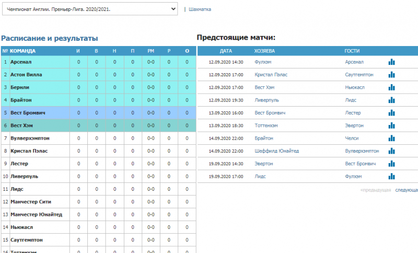Open stats icon for Ливерпуль vs Лидс match
Image resolution: width=418 pixels, height=253 pixels.
click(x=391, y=100)
